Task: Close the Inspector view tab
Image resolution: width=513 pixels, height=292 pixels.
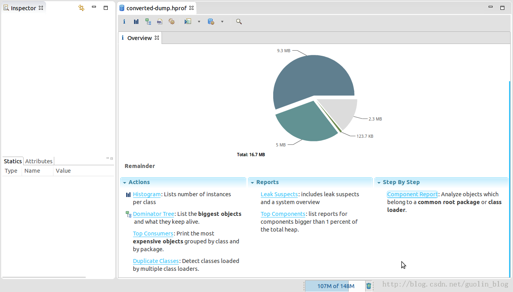Action: [x=40, y=8]
